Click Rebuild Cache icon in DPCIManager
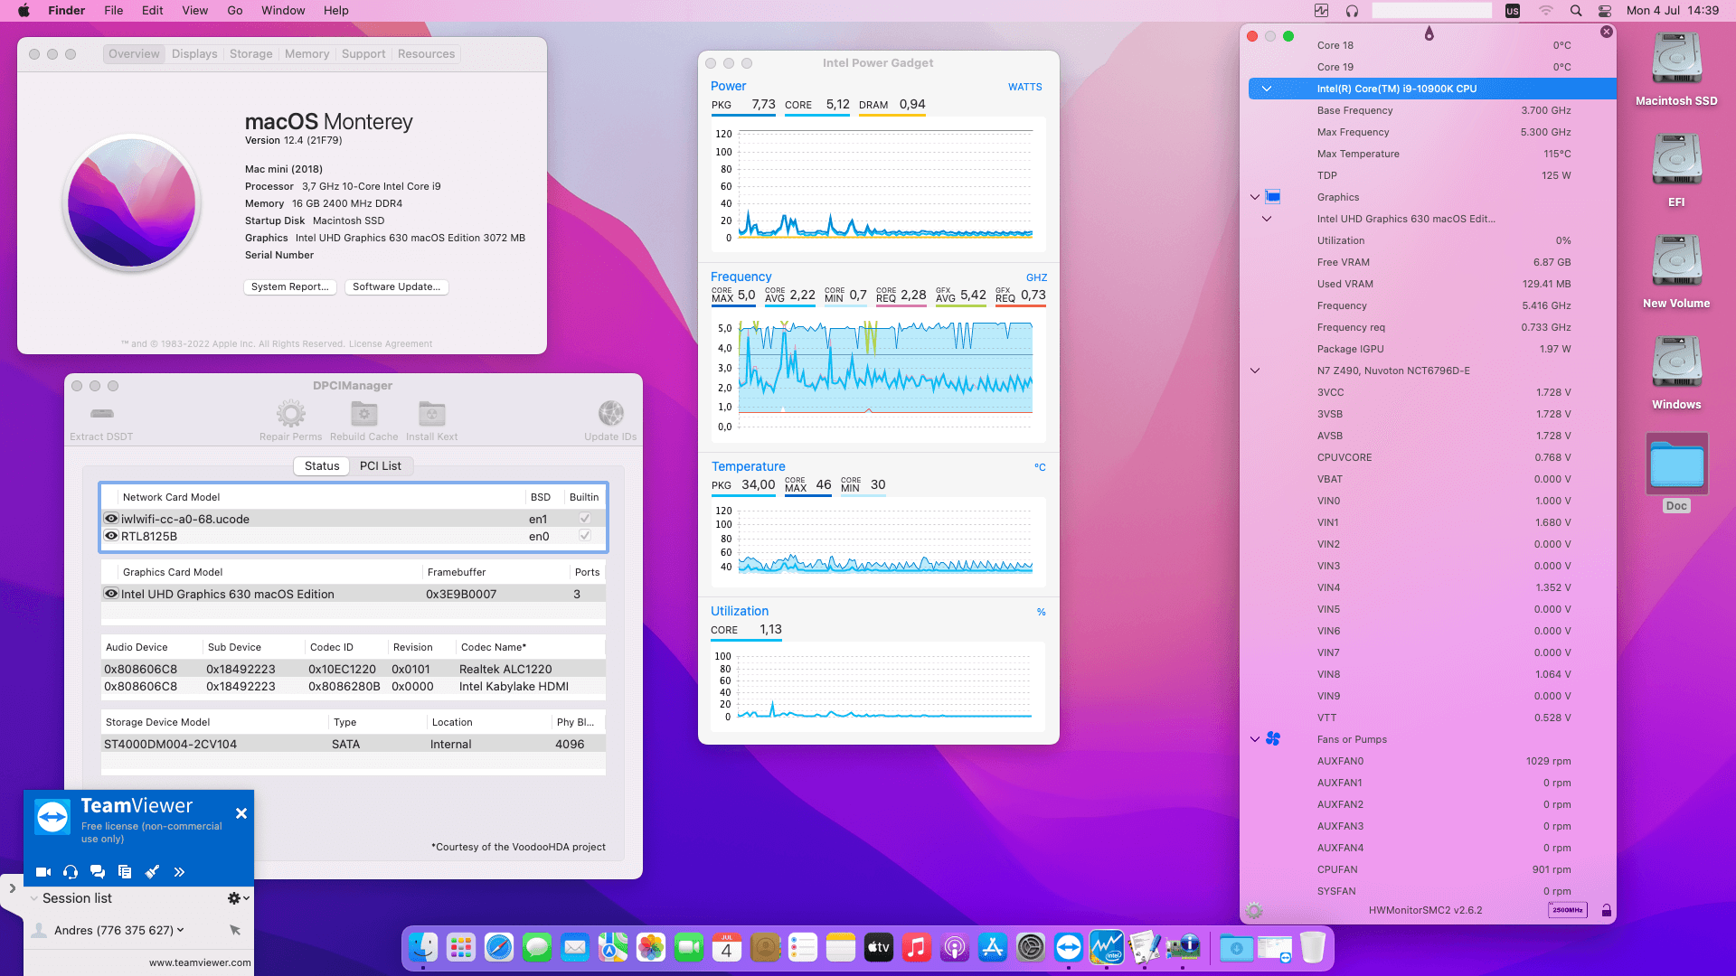1736x976 pixels. [363, 414]
